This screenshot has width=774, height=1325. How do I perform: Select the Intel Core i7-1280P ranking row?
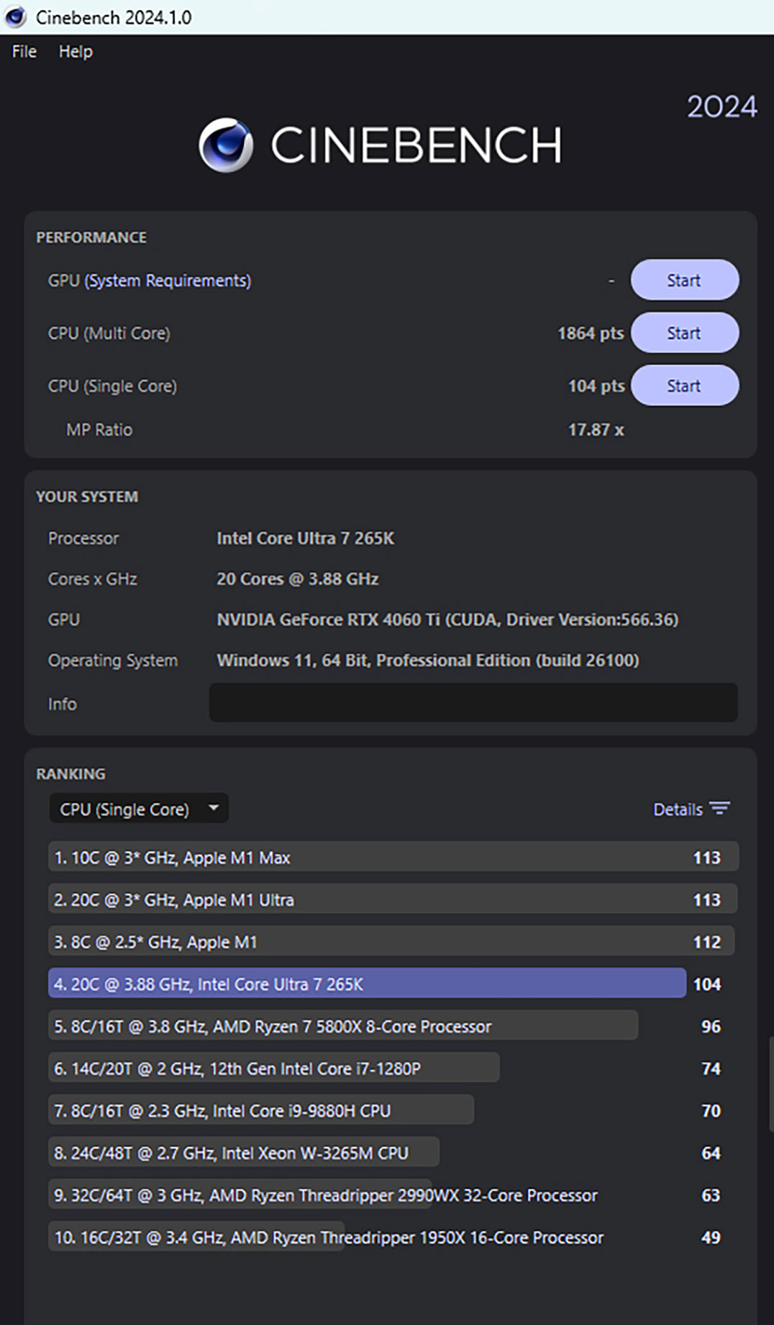(x=273, y=1069)
